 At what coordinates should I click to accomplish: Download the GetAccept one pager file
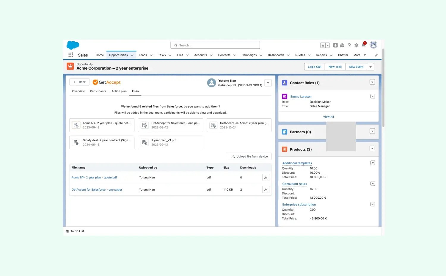tap(265, 189)
